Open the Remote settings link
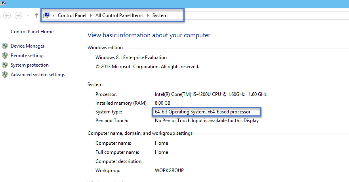Image resolution: width=349 pixels, height=182 pixels. 27,56
